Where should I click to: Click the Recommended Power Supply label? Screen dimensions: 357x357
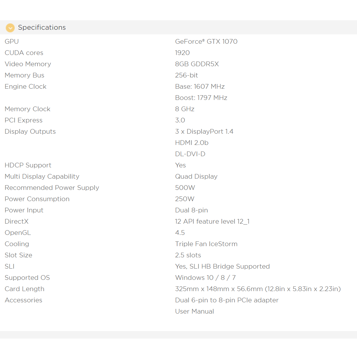(x=52, y=188)
